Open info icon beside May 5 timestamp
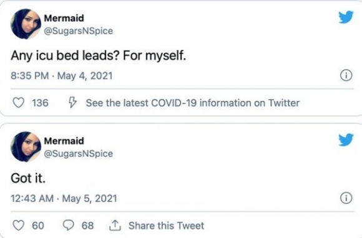Viewport: 362px width, 238px height. 346,198
